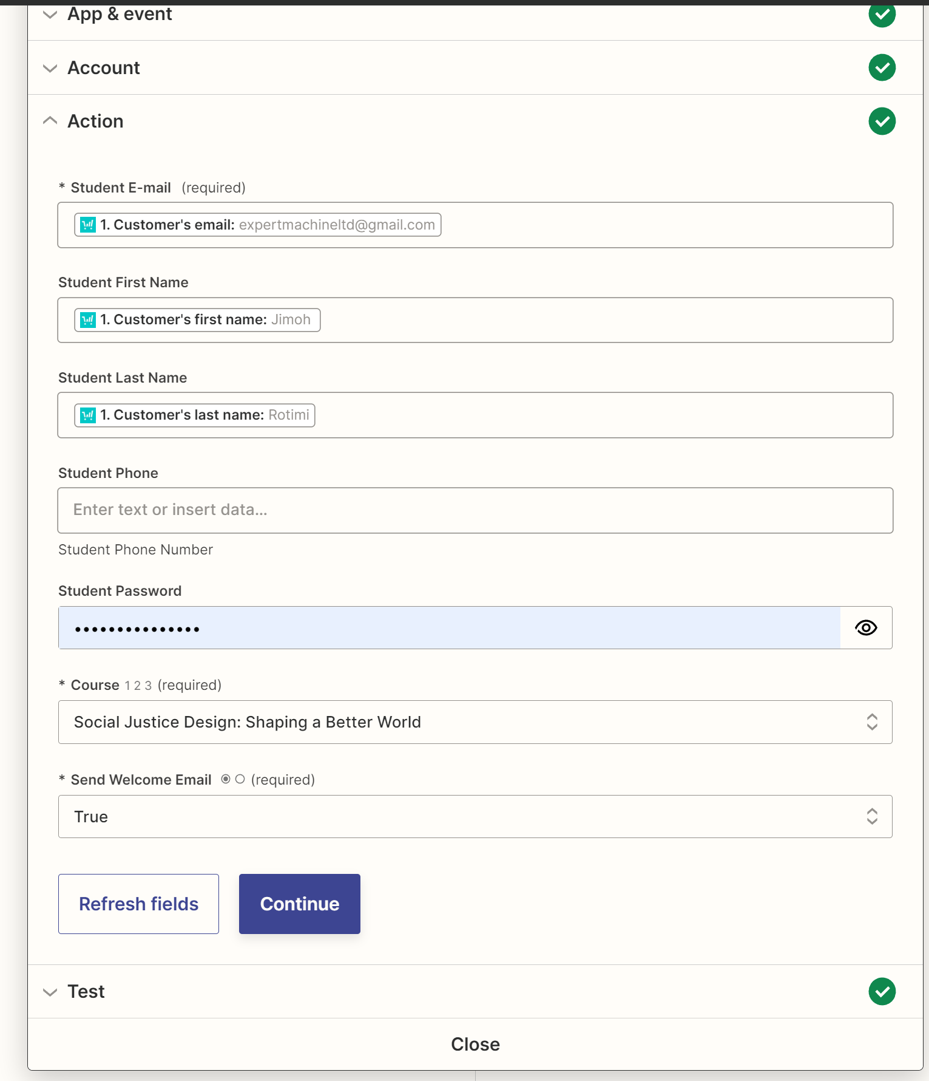Open the Course dropdown

point(475,722)
